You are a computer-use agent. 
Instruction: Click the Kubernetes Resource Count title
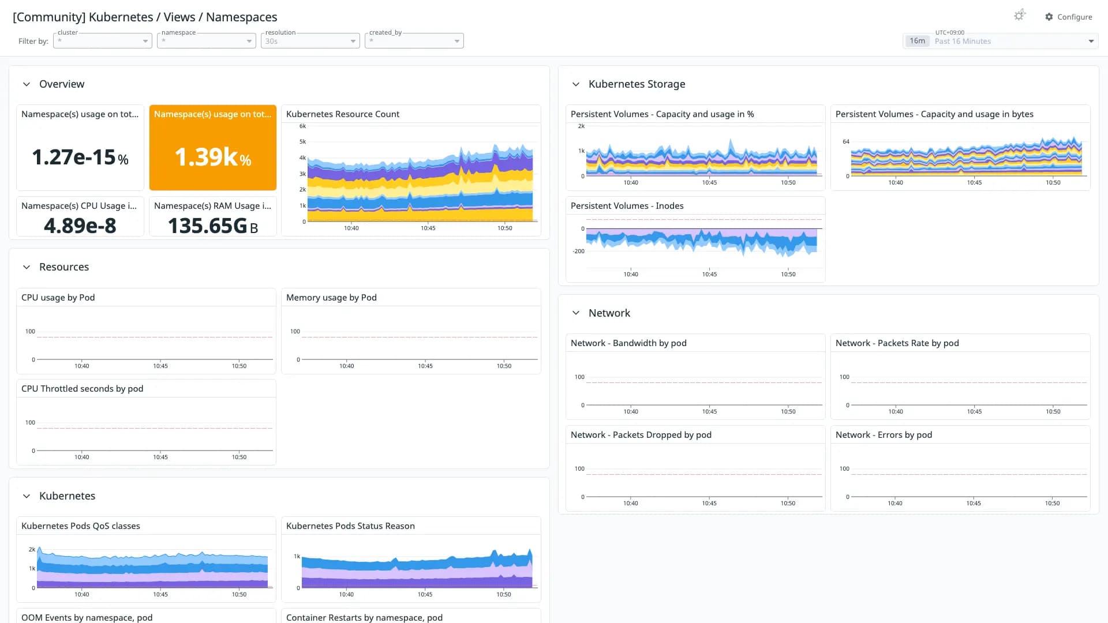point(343,114)
